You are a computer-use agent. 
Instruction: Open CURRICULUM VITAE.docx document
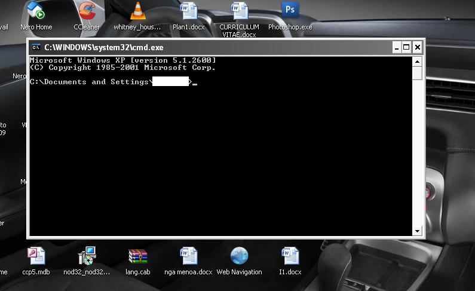(x=239, y=12)
